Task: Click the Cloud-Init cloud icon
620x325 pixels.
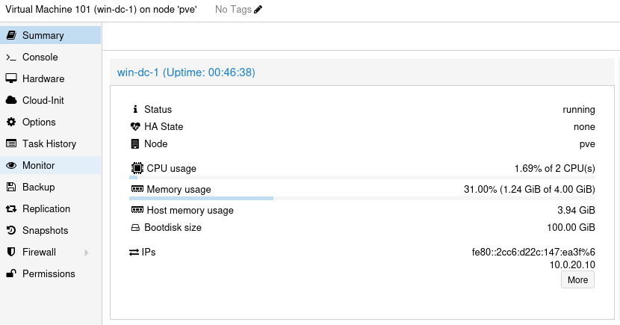Action: pyautogui.click(x=11, y=100)
